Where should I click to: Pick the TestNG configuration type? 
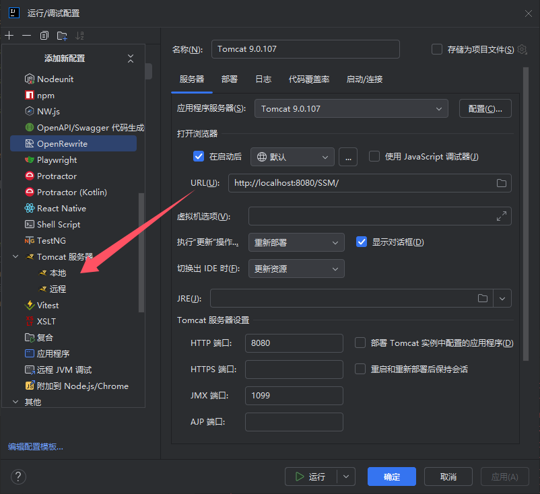coord(73,241)
